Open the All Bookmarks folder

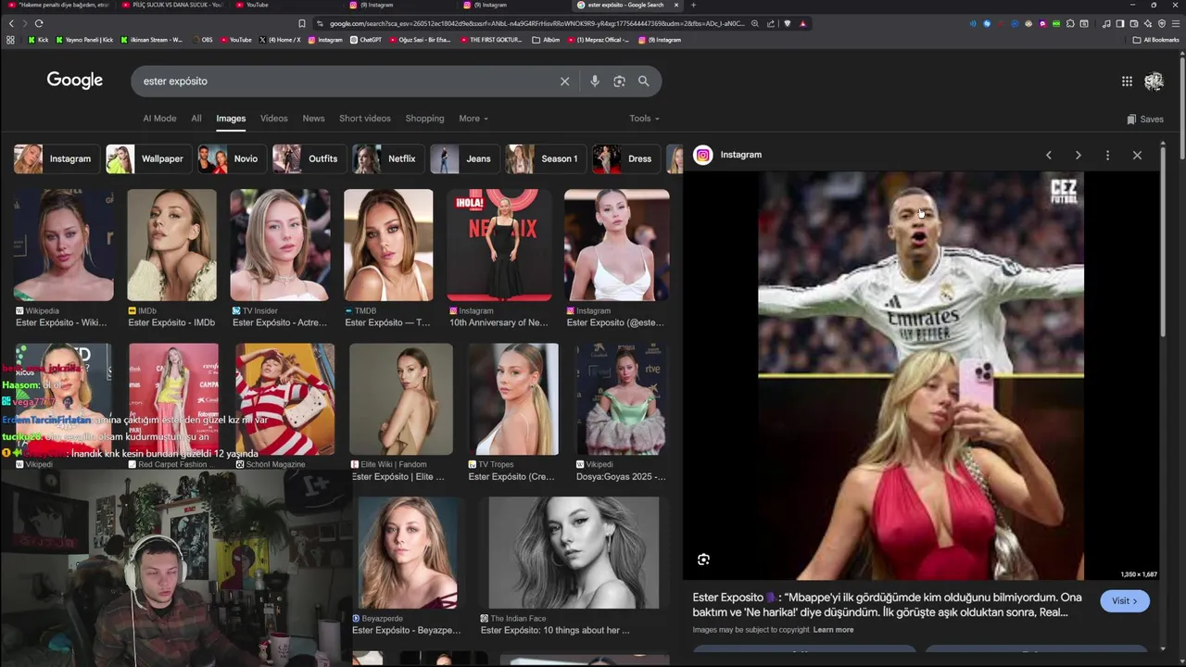1155,40
